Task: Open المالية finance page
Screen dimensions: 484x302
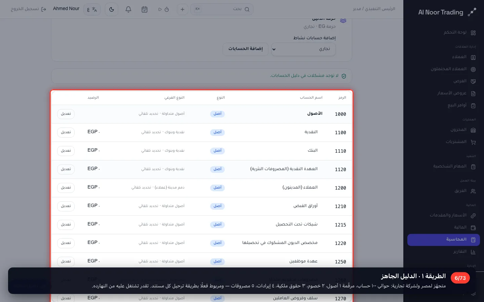Action: point(444,228)
